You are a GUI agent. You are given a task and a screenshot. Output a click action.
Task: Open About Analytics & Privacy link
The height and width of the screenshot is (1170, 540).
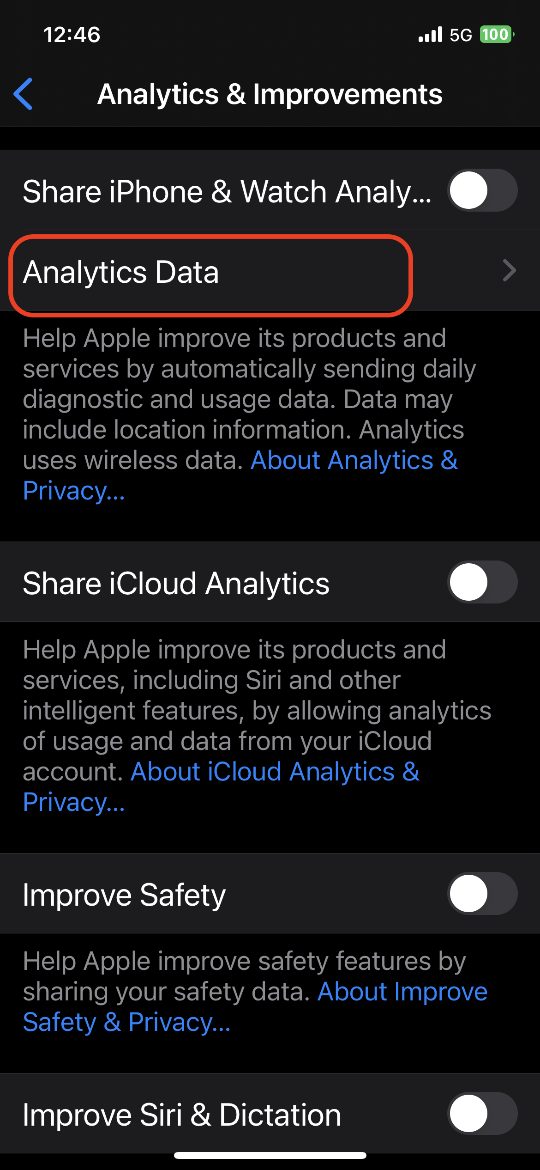[x=354, y=461]
